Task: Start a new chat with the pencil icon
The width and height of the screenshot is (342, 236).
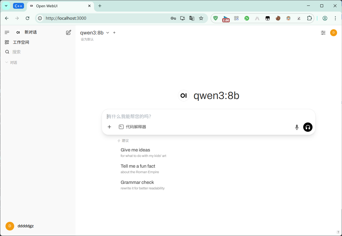Action: click(69, 32)
